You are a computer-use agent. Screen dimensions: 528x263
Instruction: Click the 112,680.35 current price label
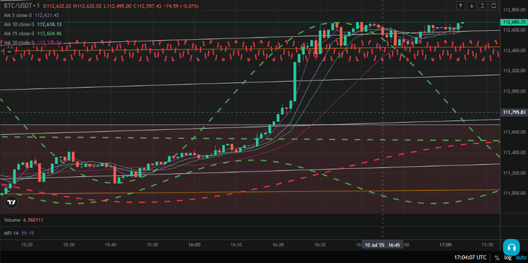[x=514, y=22]
